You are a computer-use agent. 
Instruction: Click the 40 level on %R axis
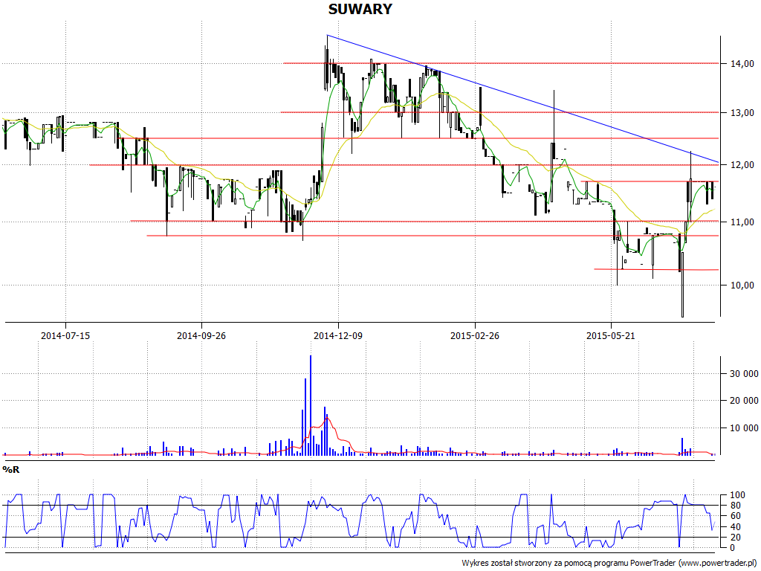point(736,527)
